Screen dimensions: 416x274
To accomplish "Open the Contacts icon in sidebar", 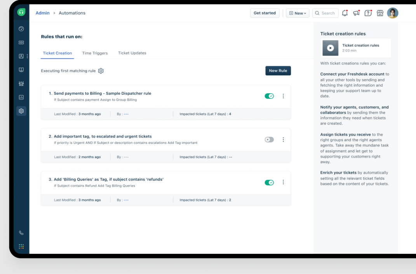I will tap(21, 56).
